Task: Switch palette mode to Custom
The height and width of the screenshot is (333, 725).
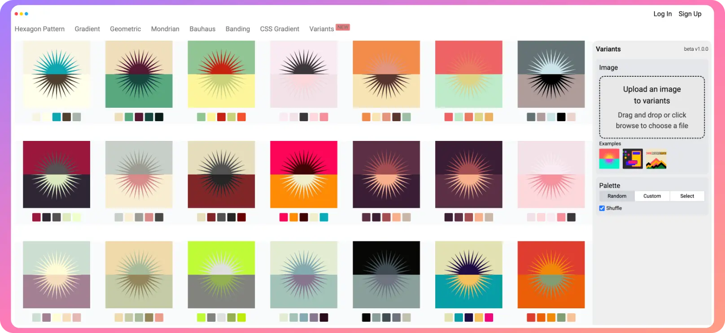Action: coord(652,196)
